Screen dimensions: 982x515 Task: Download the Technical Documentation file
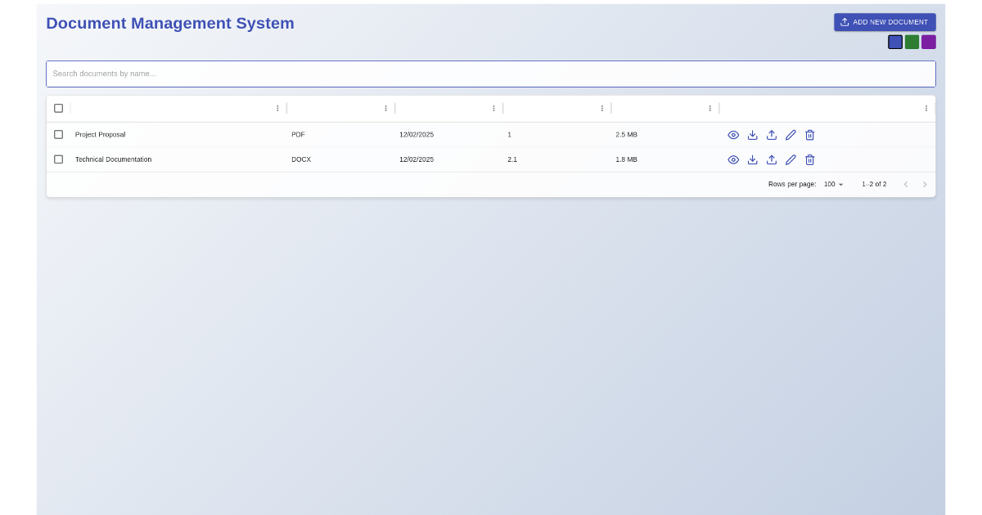point(753,159)
